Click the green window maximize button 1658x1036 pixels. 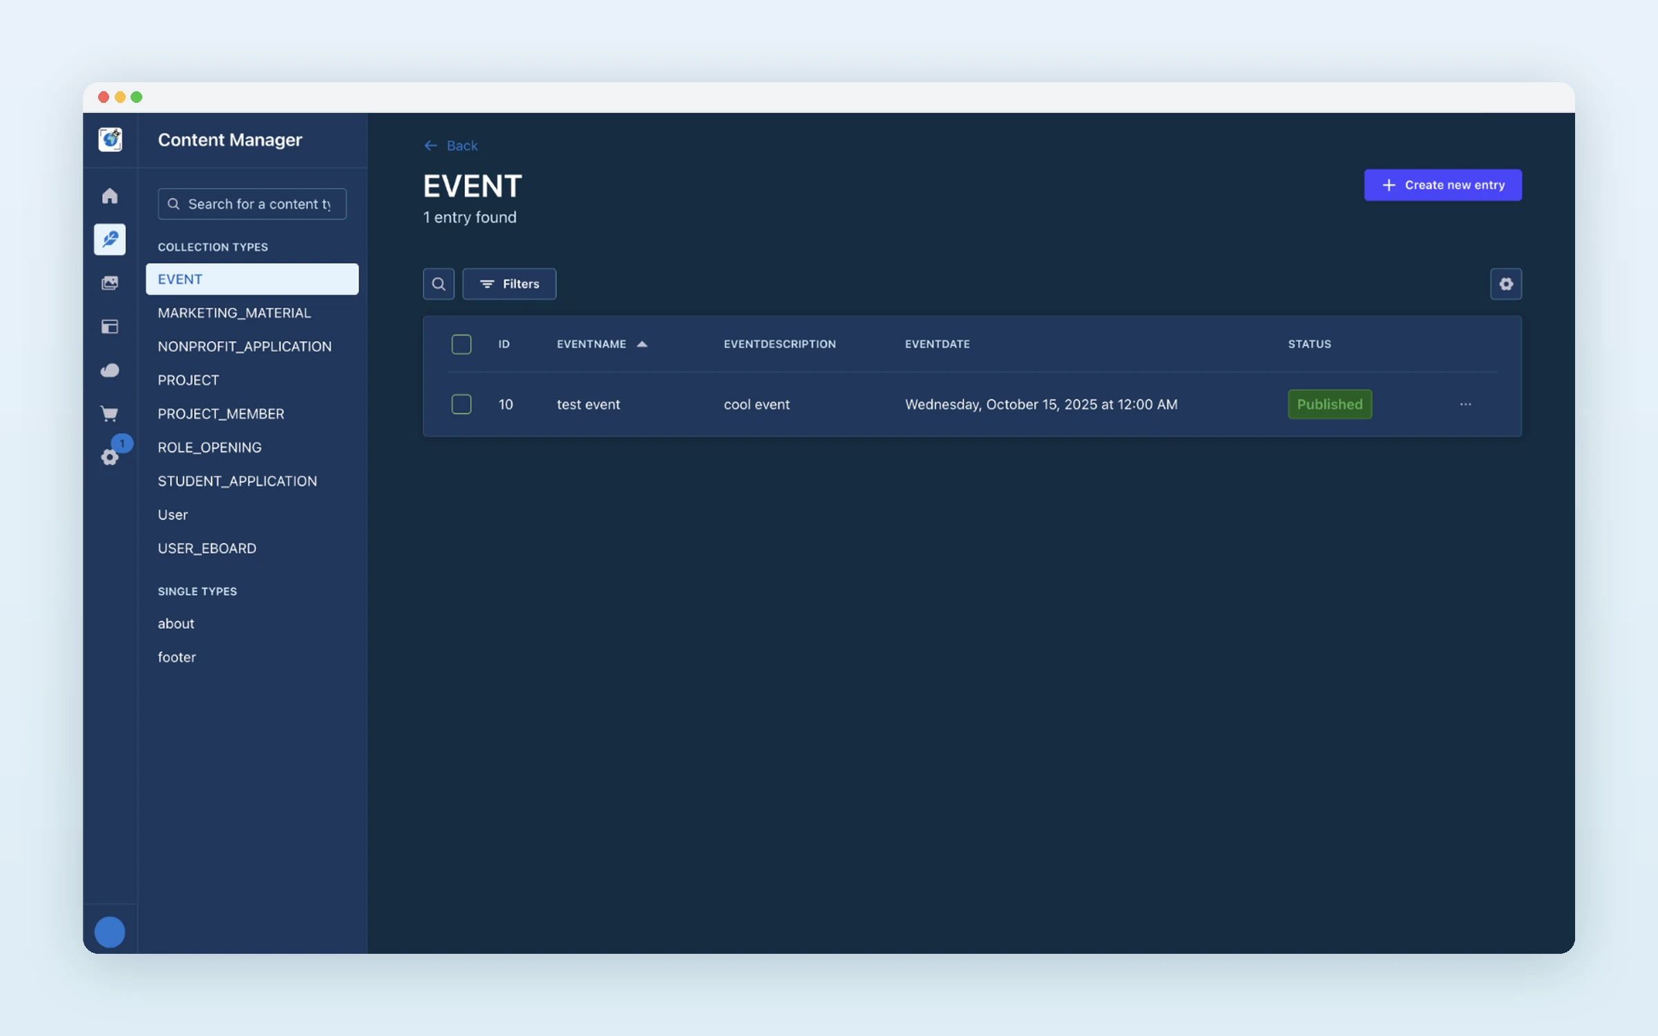[x=137, y=97]
